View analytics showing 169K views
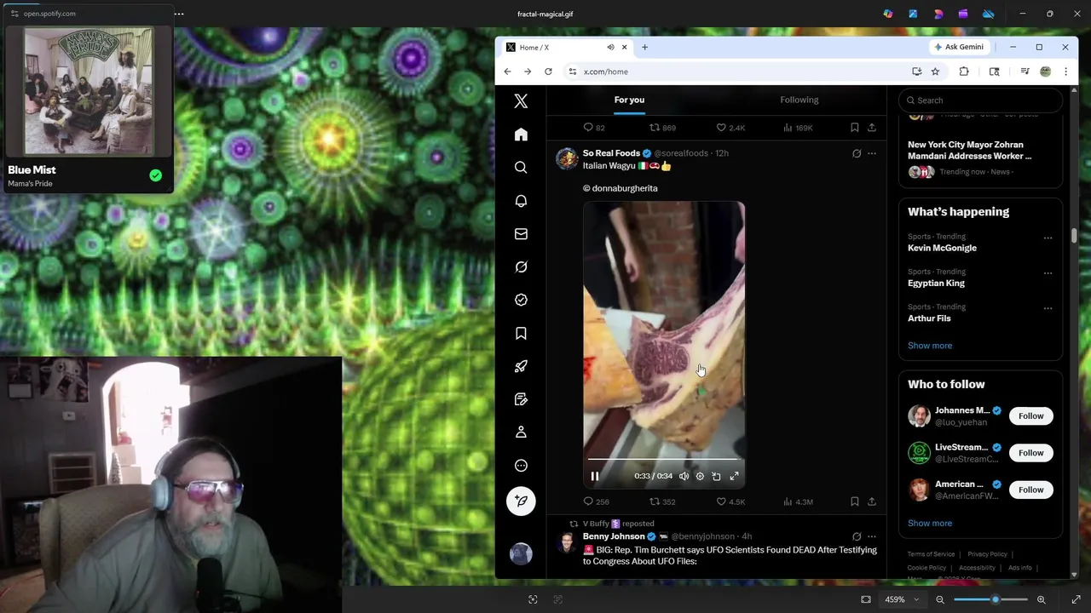This screenshot has height=613, width=1091. point(798,128)
